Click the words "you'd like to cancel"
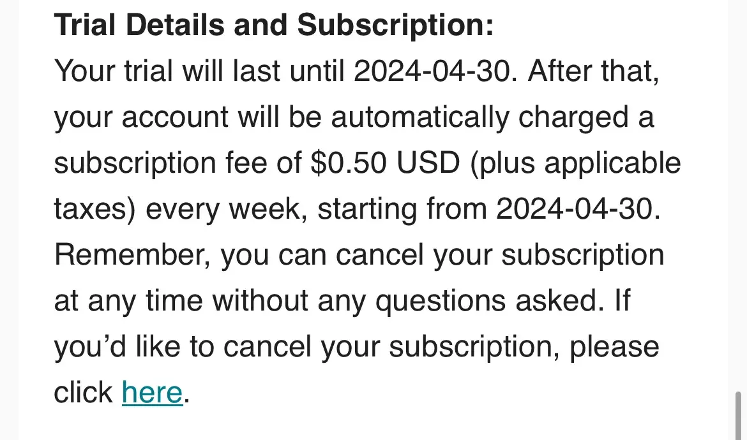Image resolution: width=747 pixels, height=440 pixels. 181,346
